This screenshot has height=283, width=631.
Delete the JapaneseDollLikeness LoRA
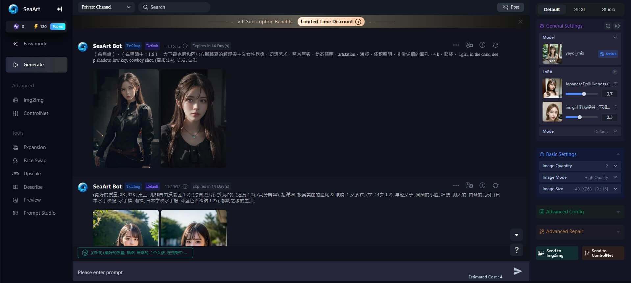tap(616, 84)
